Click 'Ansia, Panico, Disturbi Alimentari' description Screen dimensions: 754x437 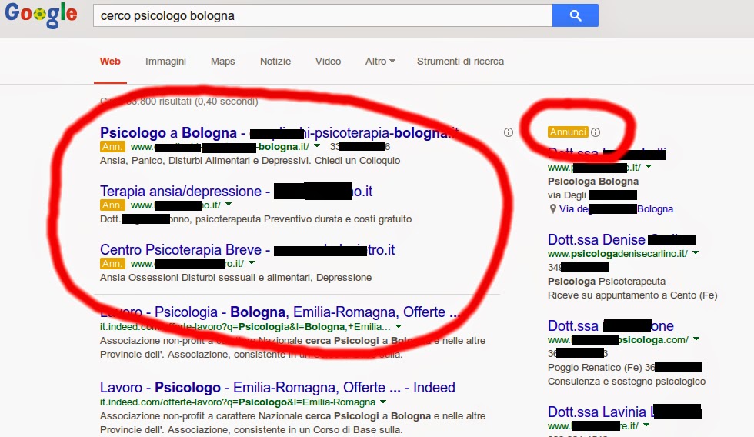point(250,161)
